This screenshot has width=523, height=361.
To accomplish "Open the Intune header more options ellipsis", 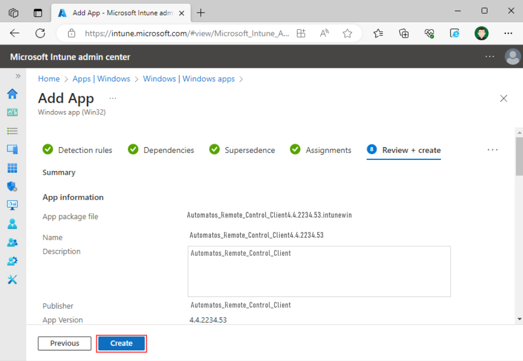I will [490, 57].
